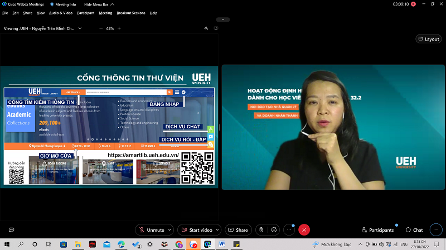Open closed captions panel icon at bottom left
446x250 pixels.
pos(11,230)
